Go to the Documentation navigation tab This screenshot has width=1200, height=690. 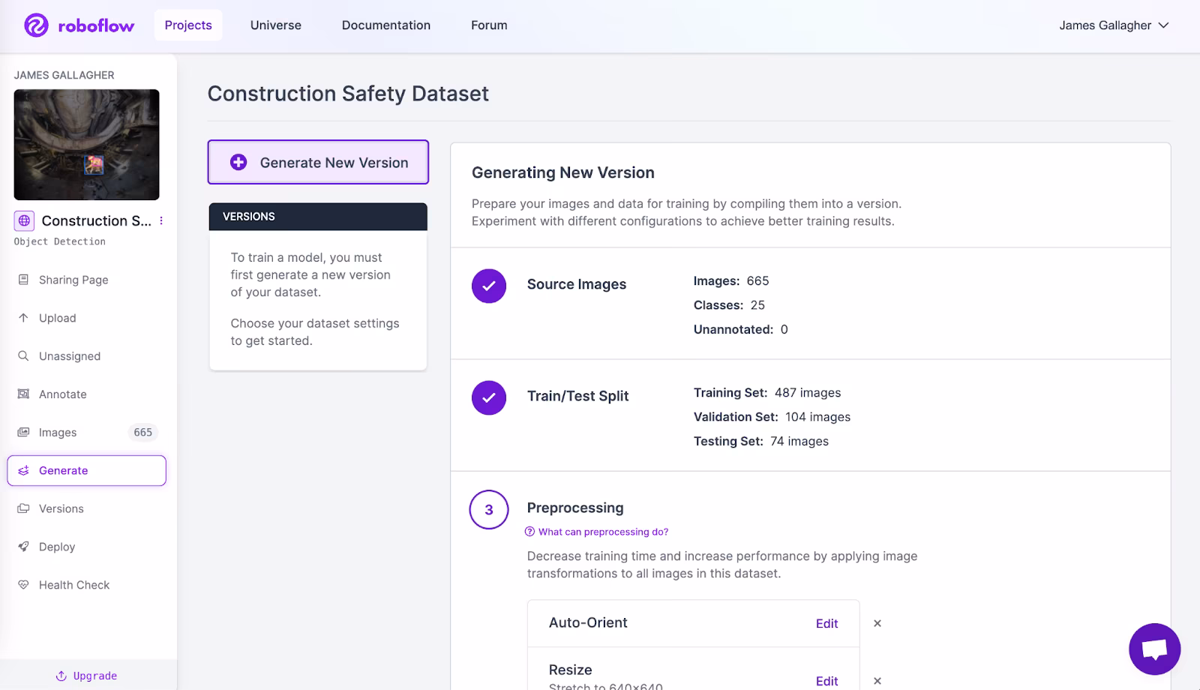(x=386, y=25)
